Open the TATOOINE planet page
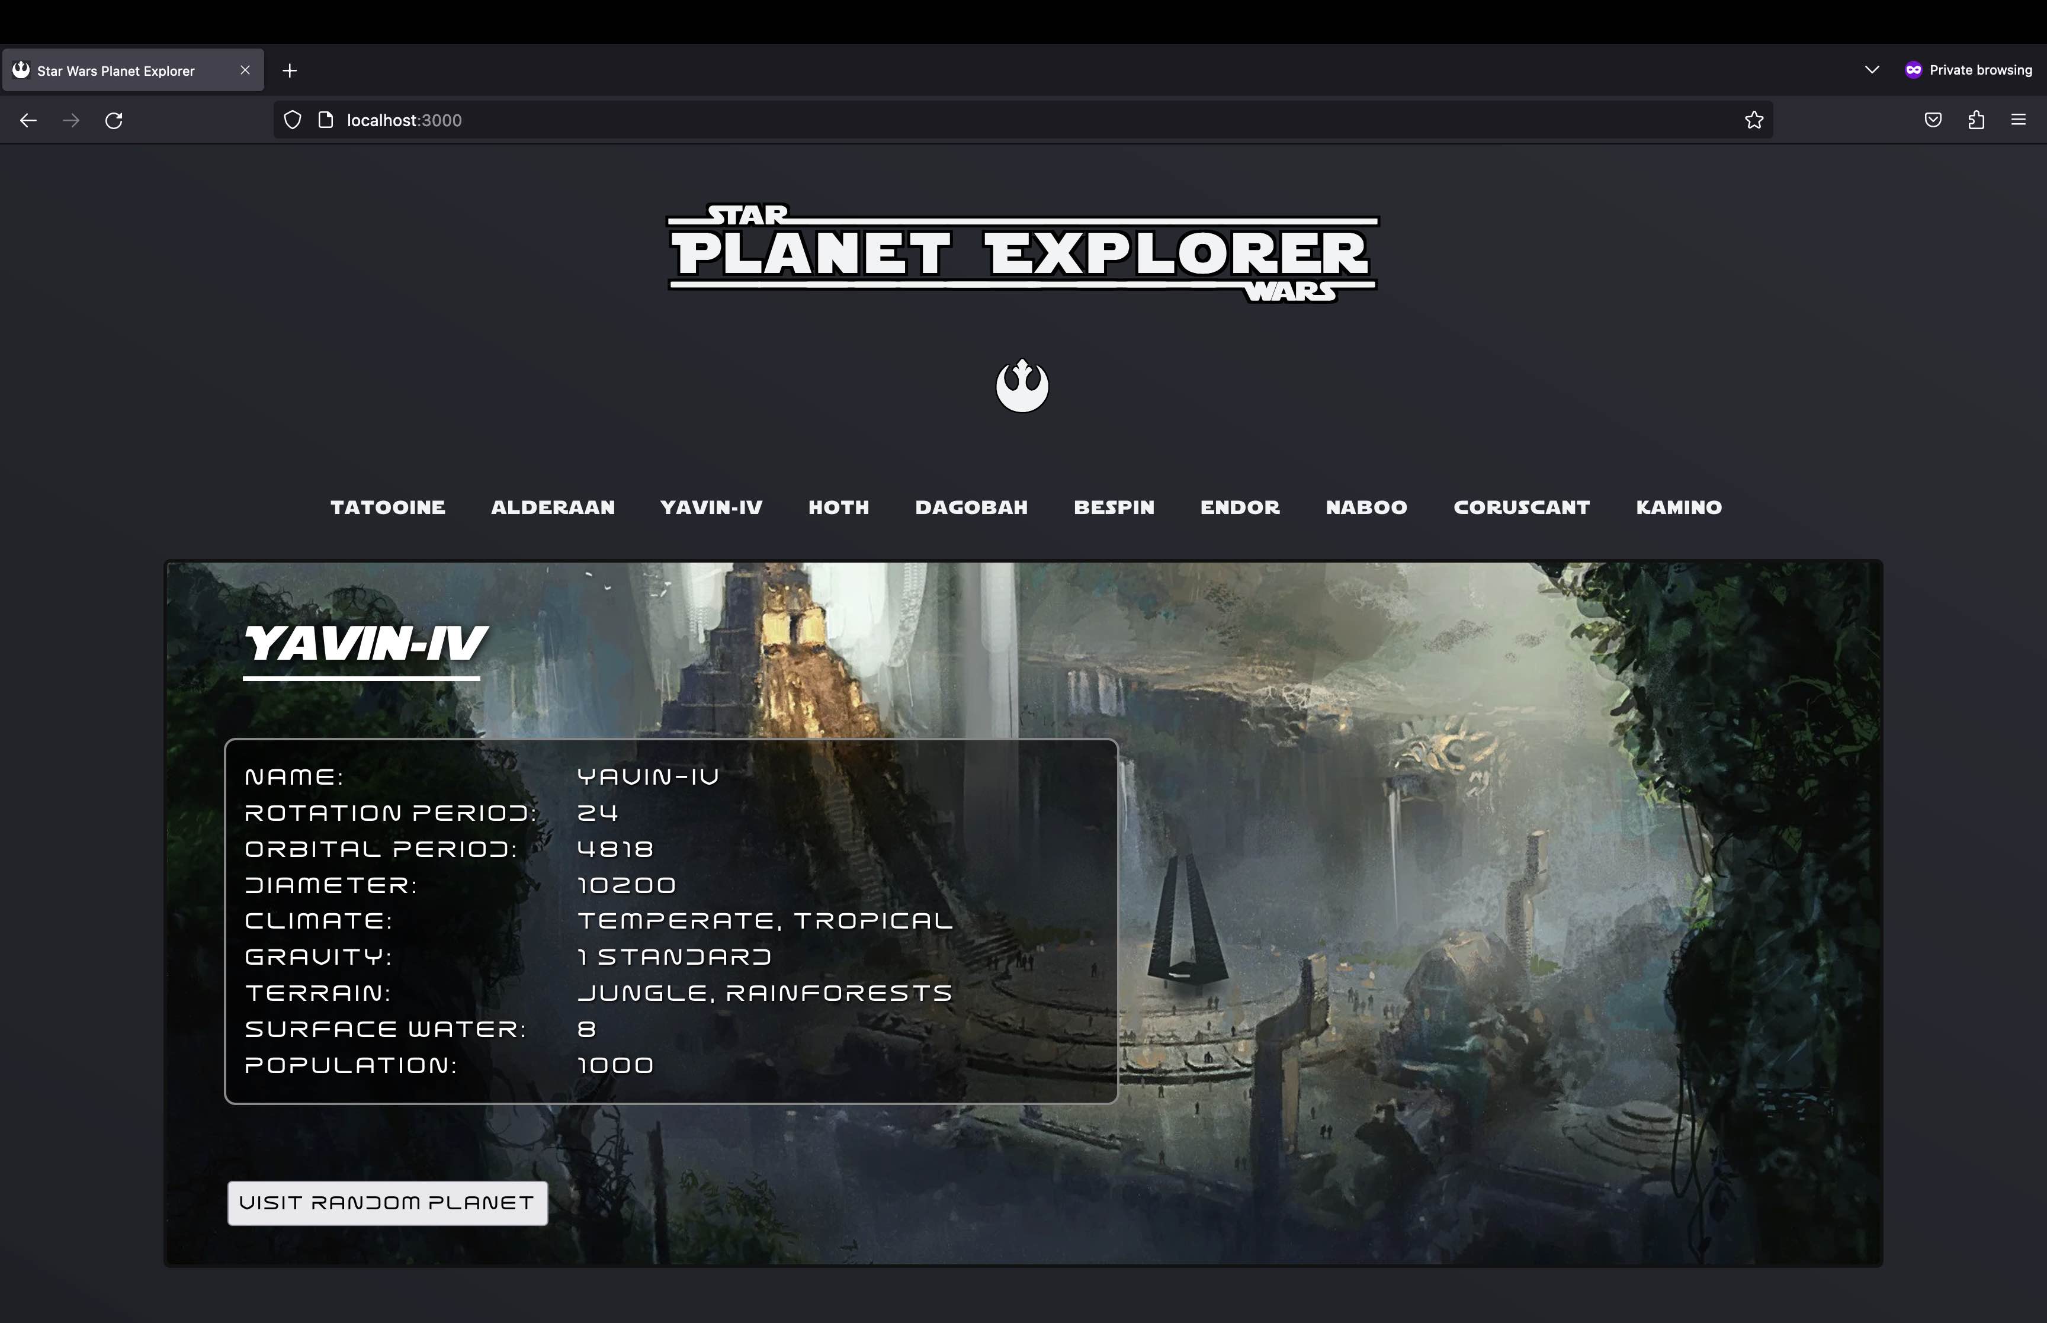 point(387,507)
